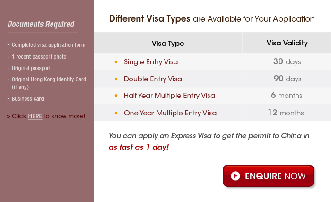Click 'as fast as 1 day!' text
The width and height of the screenshot is (331, 202).
139,147
